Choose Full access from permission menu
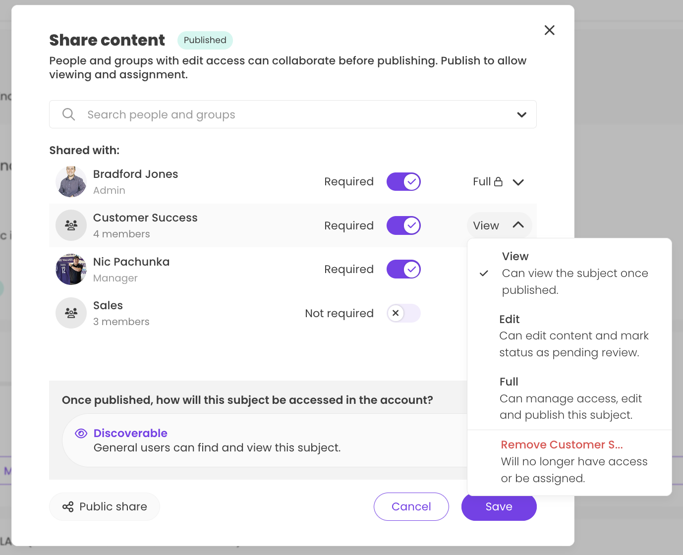The image size is (683, 555). tap(570, 398)
